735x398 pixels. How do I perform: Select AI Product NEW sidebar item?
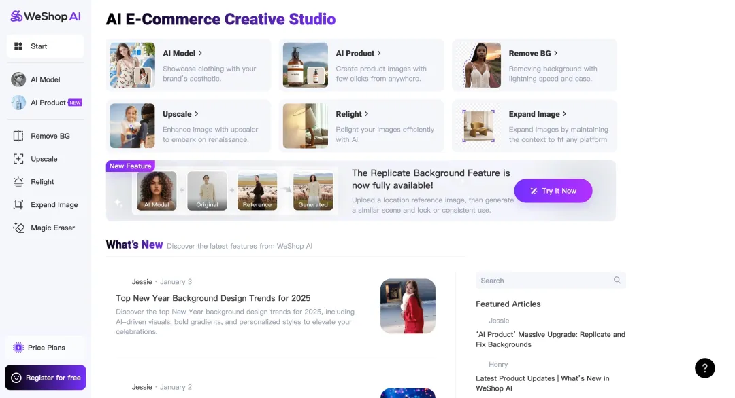[48, 103]
